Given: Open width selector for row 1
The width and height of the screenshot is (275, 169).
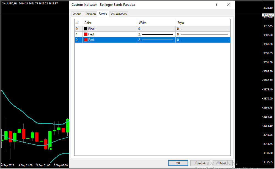Looking at the screenshot, I should click(x=156, y=34).
